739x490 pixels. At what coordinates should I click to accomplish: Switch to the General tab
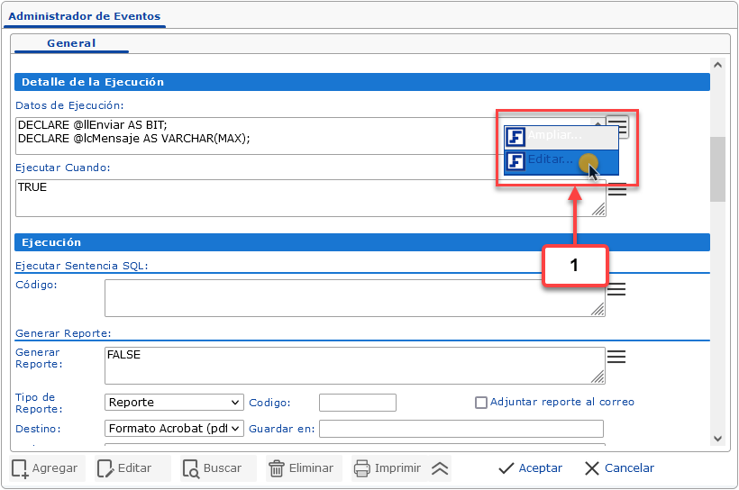pyautogui.click(x=71, y=43)
